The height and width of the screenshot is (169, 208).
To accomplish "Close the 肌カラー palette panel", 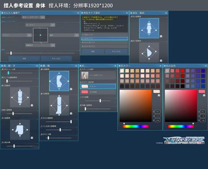I will point(160,66).
